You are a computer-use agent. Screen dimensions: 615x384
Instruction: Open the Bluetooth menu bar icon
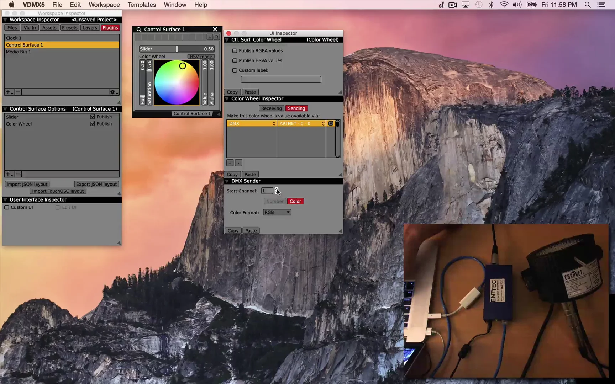491,5
